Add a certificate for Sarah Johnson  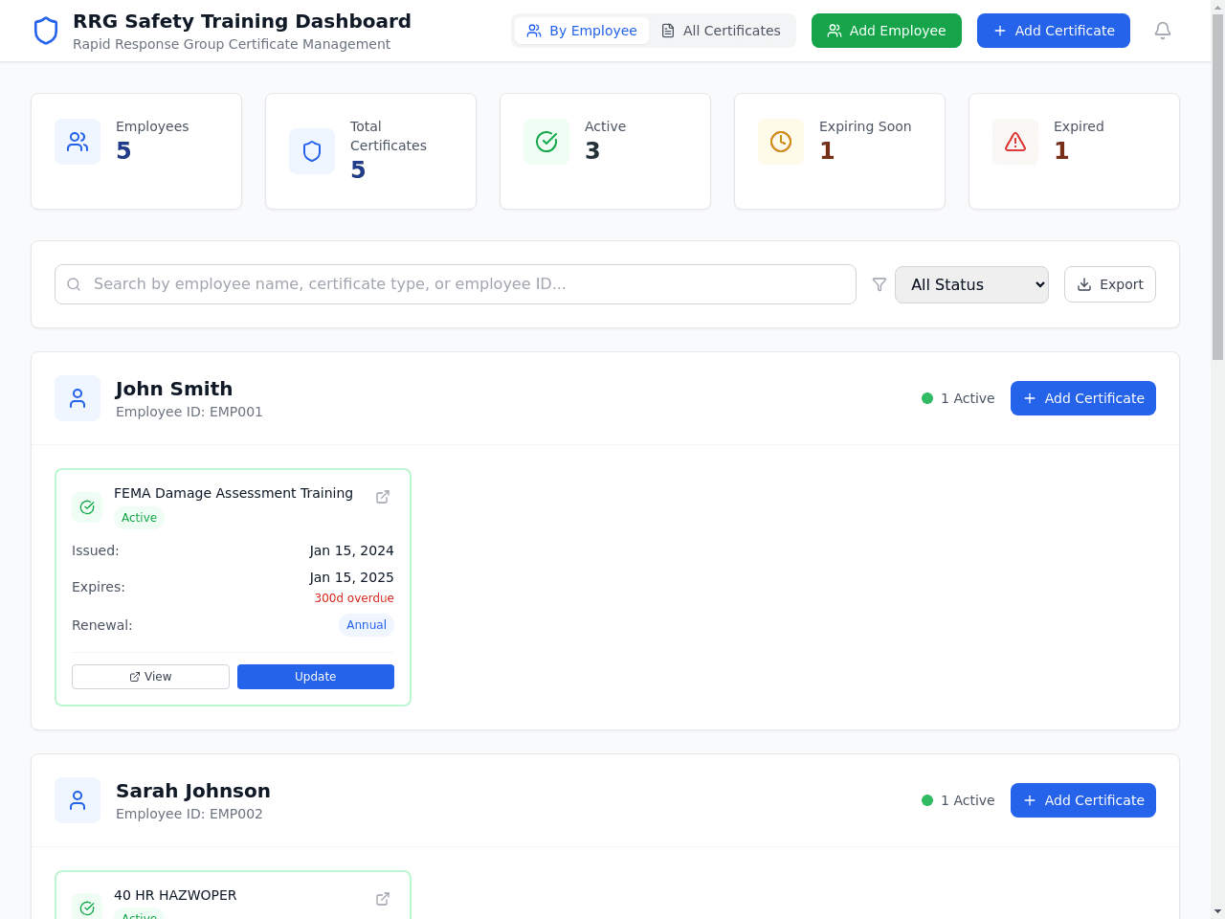click(x=1083, y=800)
